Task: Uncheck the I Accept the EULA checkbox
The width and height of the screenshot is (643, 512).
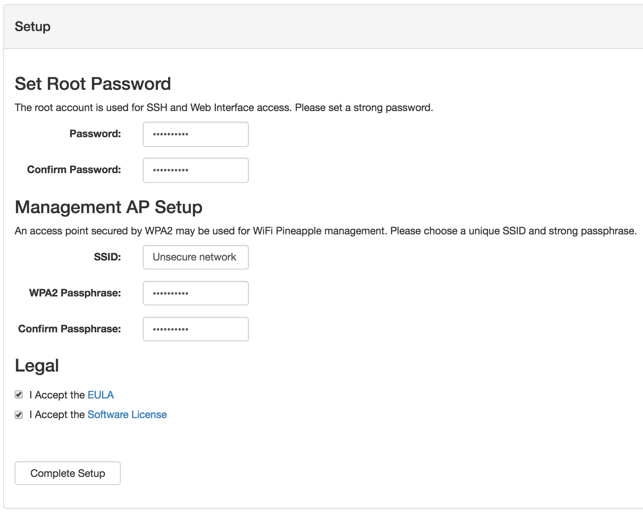Action: pos(19,394)
